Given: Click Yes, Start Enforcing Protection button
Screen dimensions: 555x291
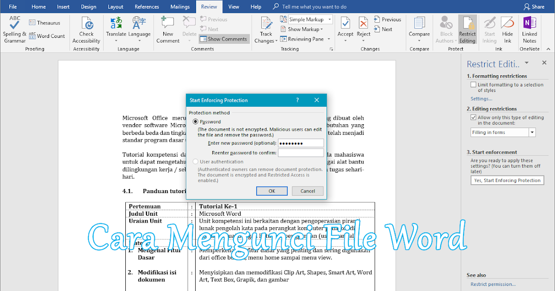Looking at the screenshot, I should tap(507, 180).
